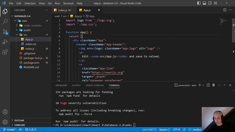Open the Go menu
Viewport: 235px width, 132px height.
click(x=50, y=3)
